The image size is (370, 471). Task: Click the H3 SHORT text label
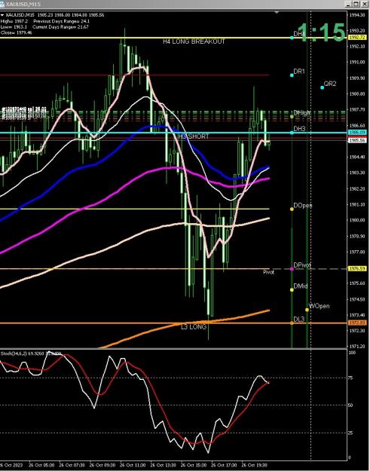(194, 136)
